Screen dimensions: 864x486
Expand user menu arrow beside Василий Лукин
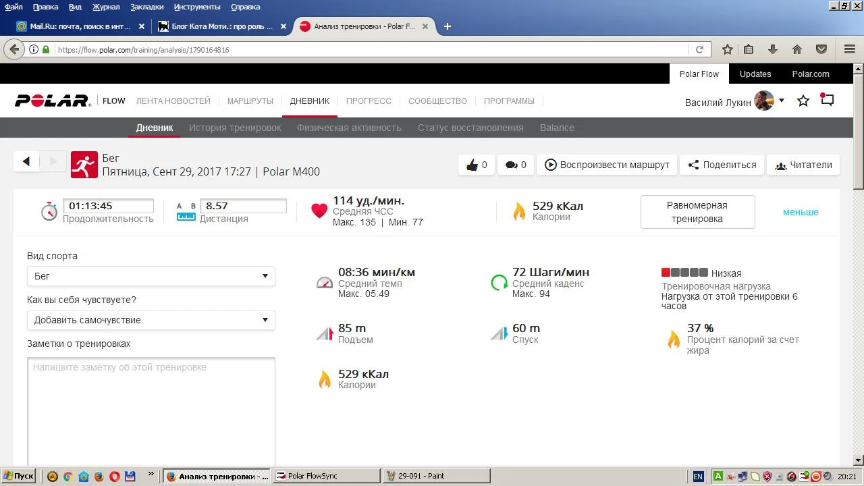coord(782,101)
